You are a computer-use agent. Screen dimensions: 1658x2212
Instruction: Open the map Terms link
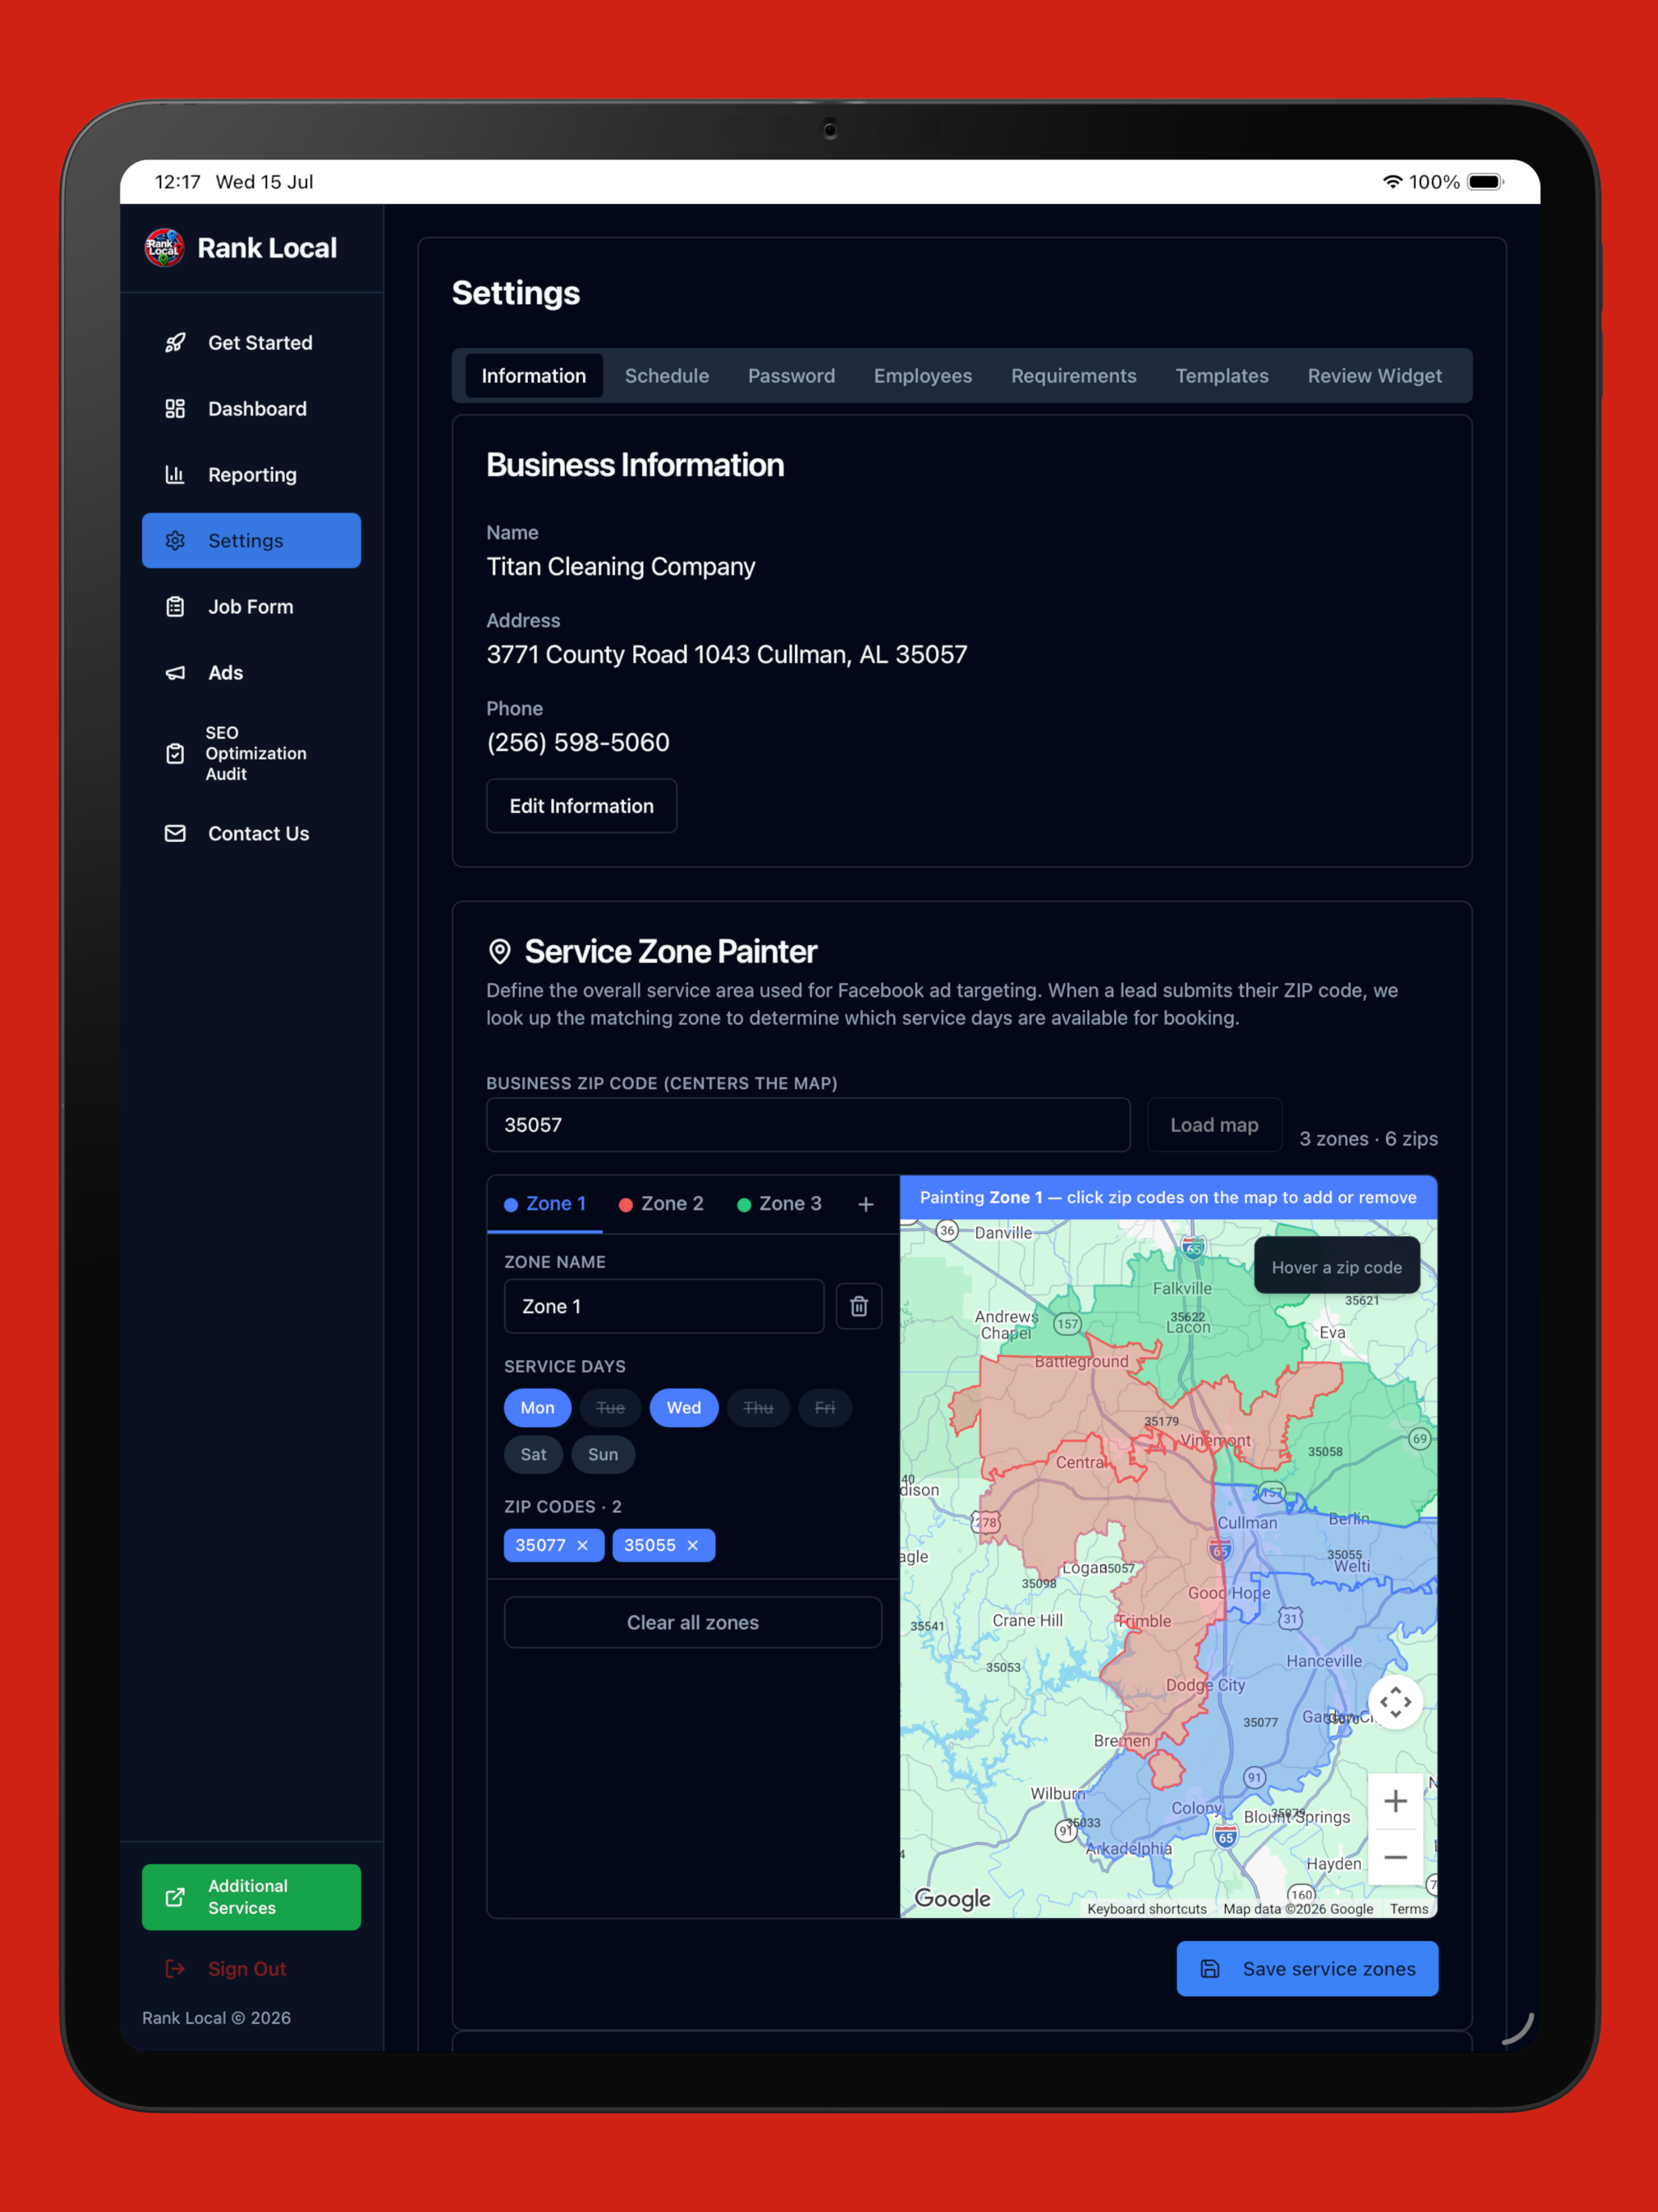pos(1409,1909)
